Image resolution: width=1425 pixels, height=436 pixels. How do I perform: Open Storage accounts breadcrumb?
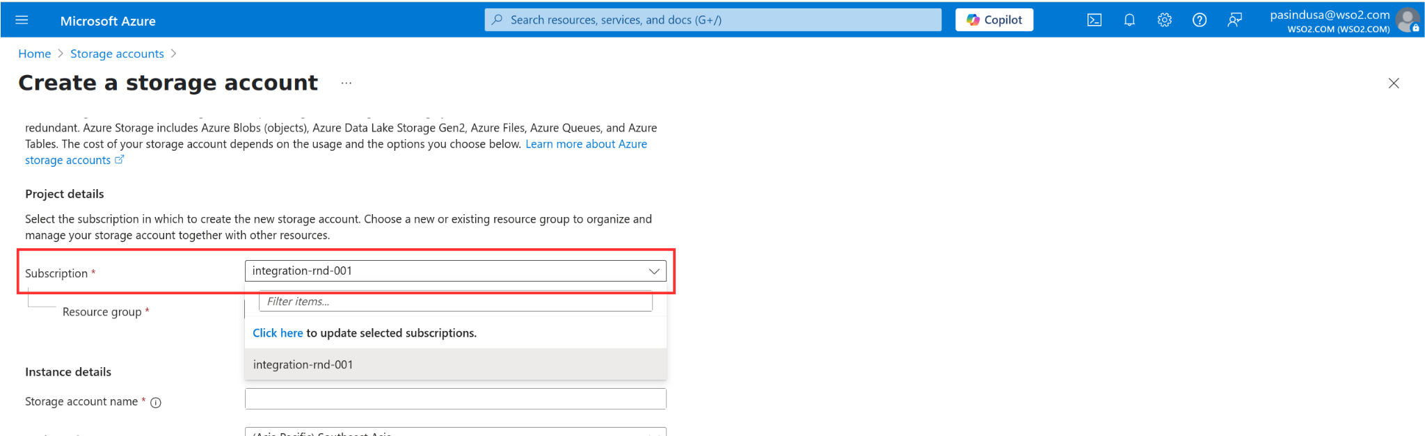click(x=117, y=54)
